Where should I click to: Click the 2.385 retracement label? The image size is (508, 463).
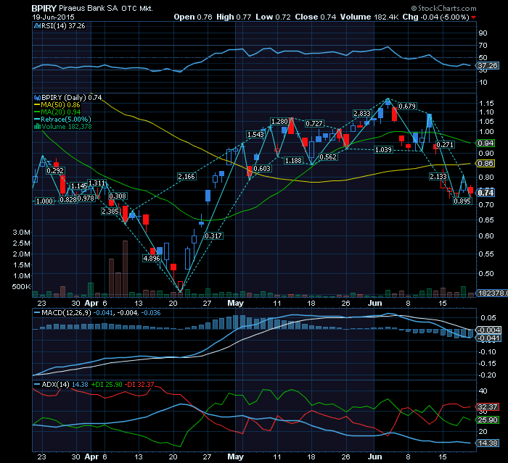click(x=110, y=212)
